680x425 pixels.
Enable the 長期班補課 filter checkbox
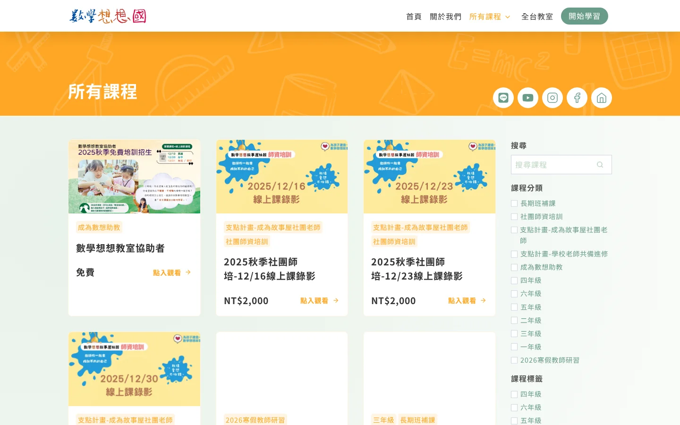[514, 203]
